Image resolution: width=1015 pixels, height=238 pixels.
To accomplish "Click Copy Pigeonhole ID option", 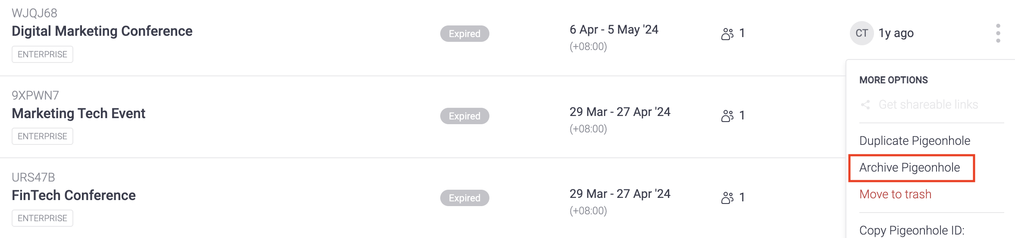I will [912, 230].
